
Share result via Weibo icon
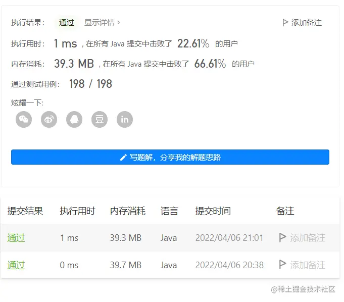tap(49, 120)
